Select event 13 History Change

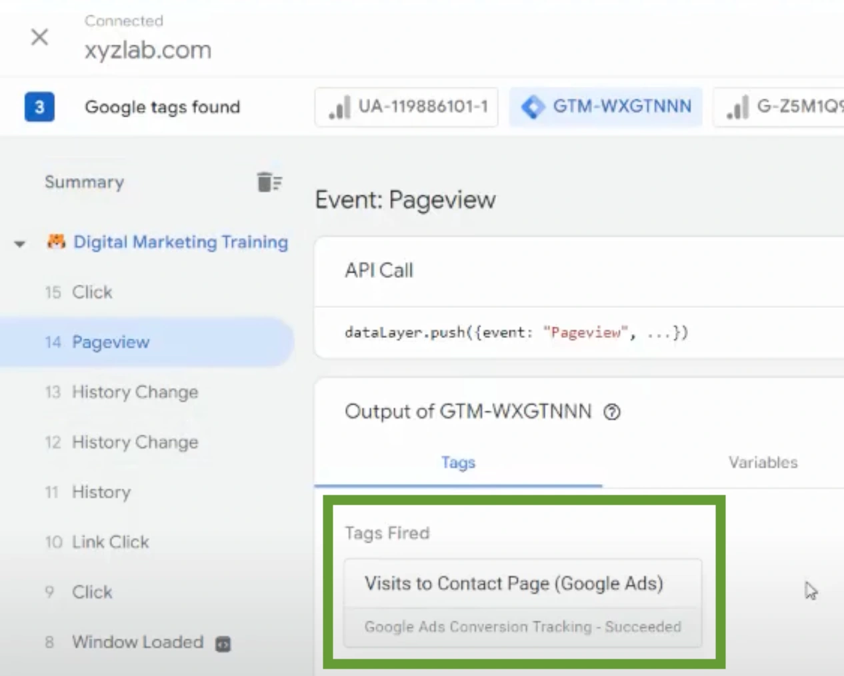click(x=121, y=392)
